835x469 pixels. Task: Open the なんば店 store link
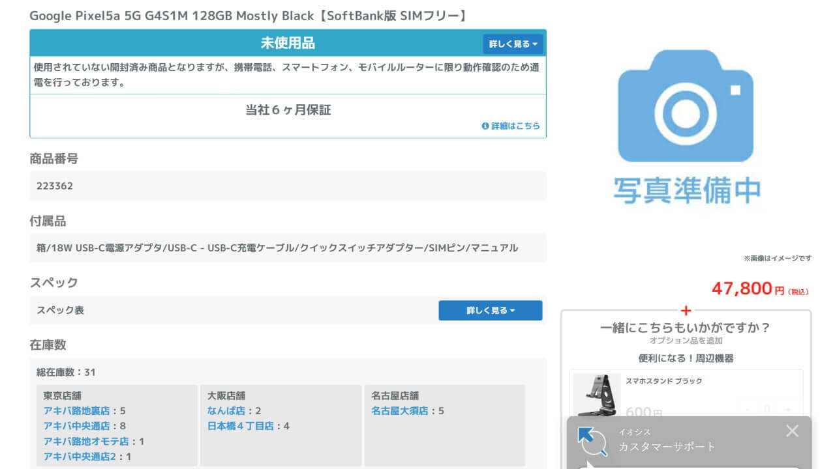pos(226,411)
